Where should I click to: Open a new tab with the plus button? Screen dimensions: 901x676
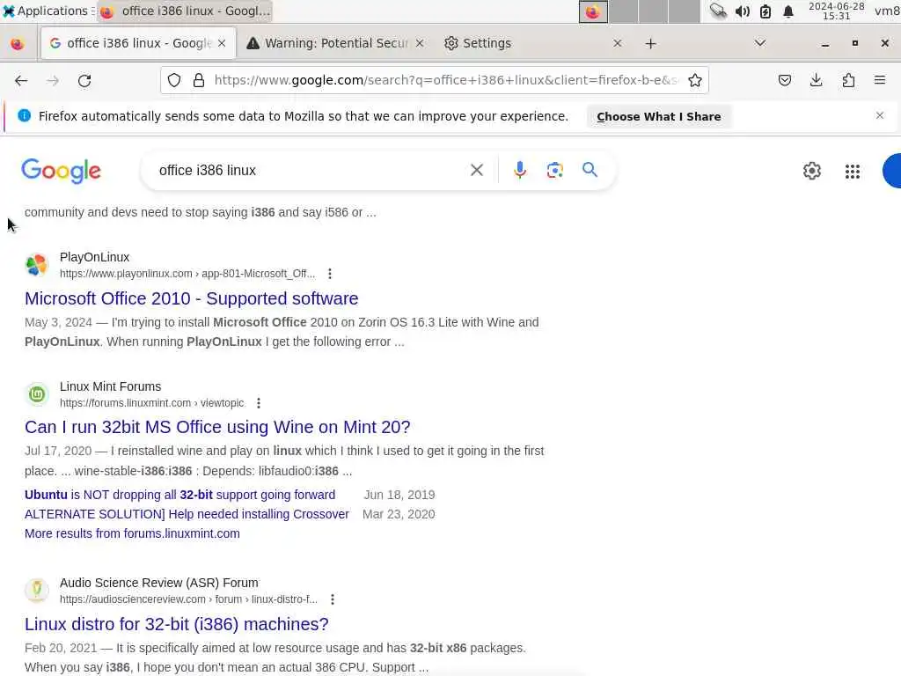(650, 44)
